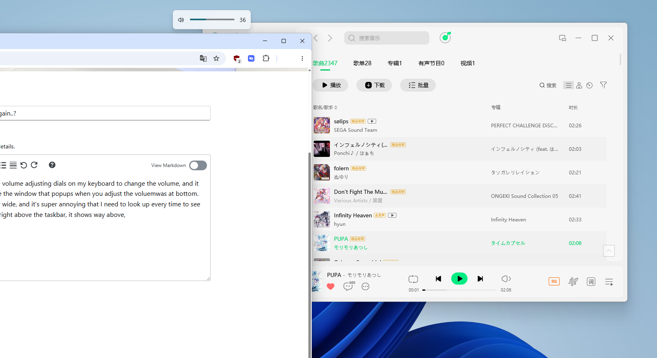This screenshot has height=358, width=657.
Task: Click the song progress bar
Action: pos(459,290)
